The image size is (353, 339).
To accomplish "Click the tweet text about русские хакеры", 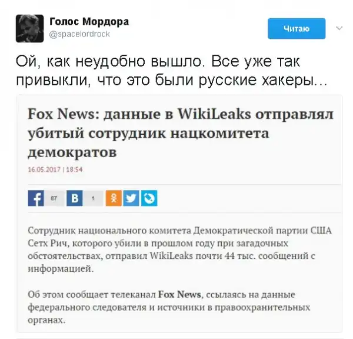I will [x=171, y=71].
